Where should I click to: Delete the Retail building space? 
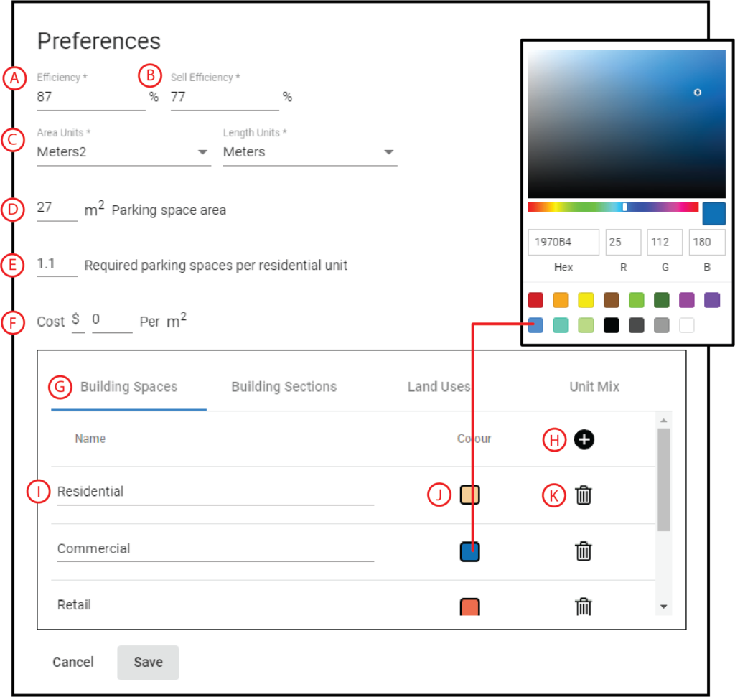coord(583,607)
